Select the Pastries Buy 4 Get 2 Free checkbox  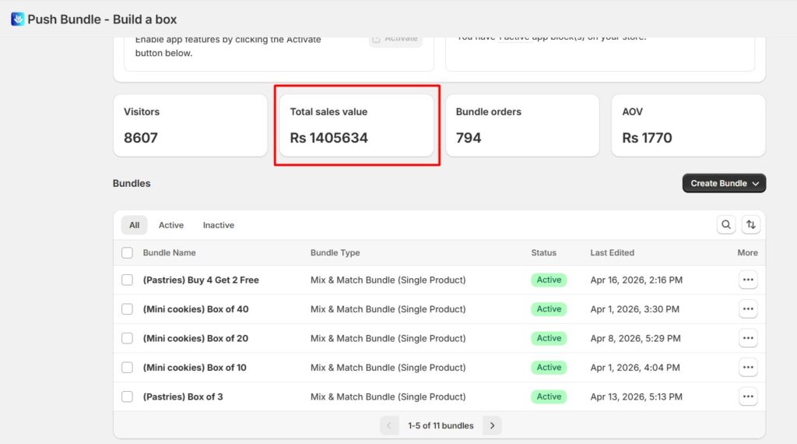tap(127, 280)
